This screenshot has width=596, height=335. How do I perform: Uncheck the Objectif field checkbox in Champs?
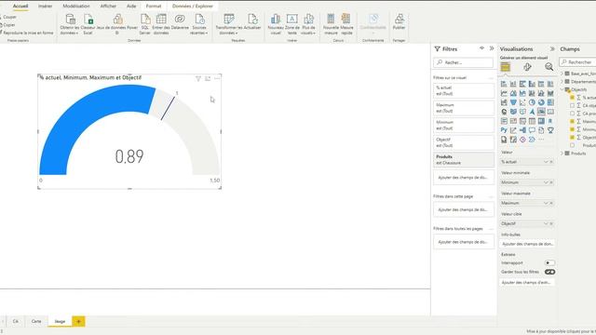572,138
